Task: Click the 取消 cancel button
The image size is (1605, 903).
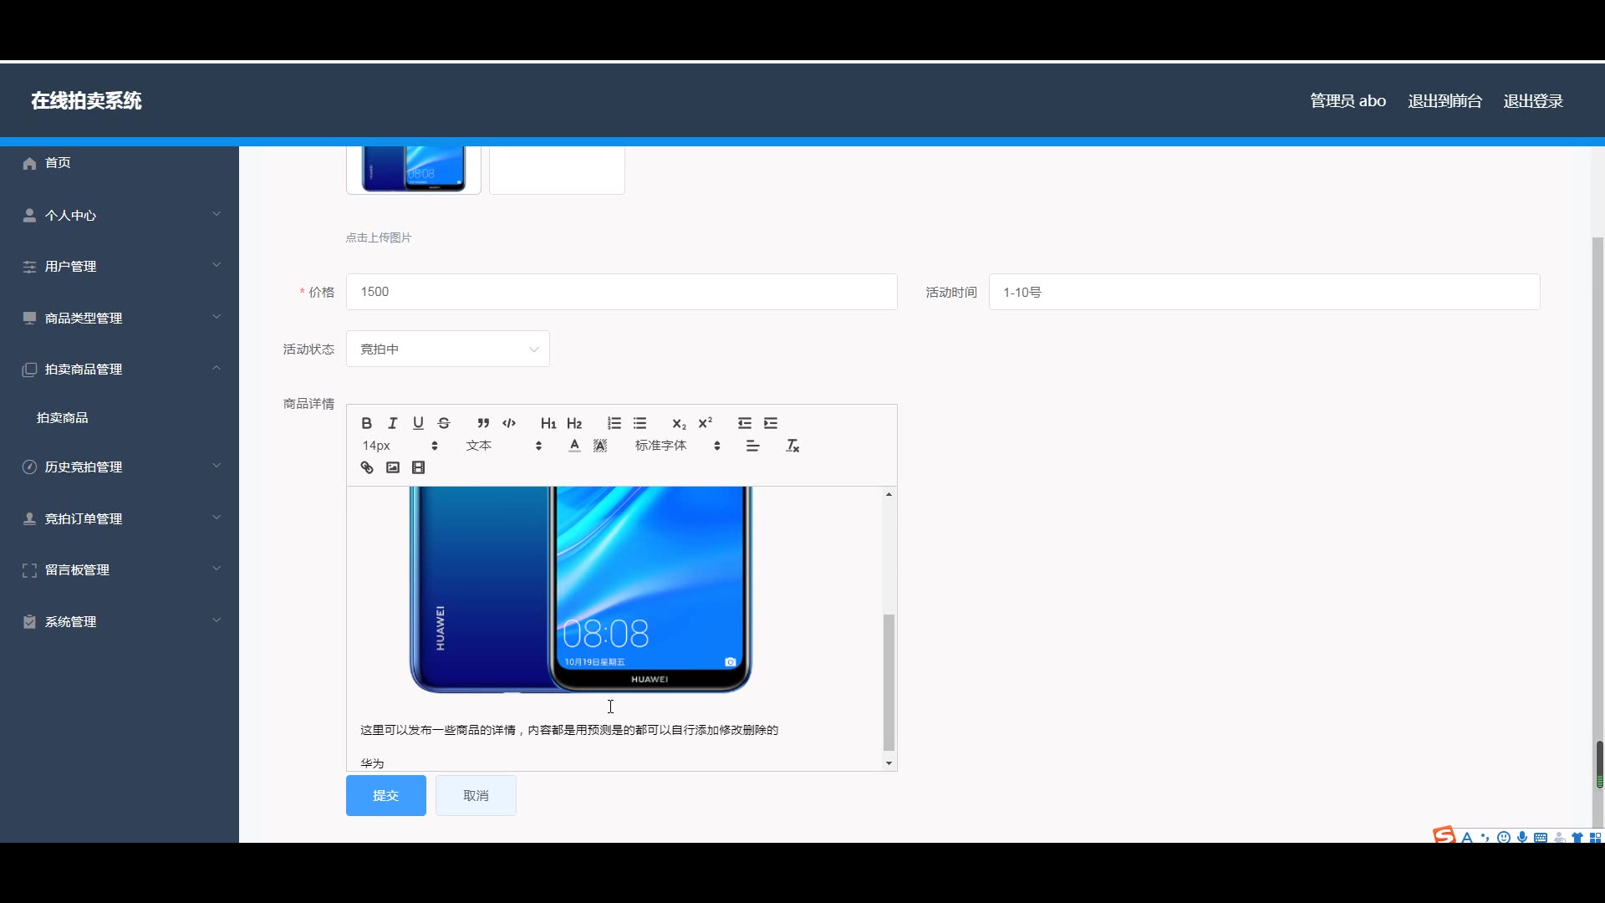Action: point(476,795)
